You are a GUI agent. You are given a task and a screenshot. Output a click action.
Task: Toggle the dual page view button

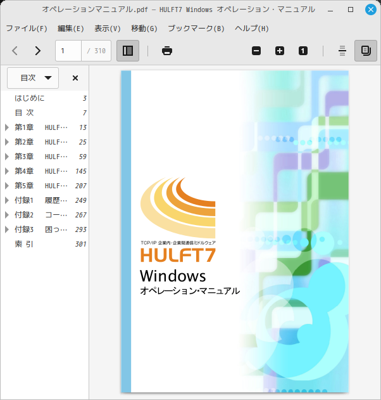(366, 51)
